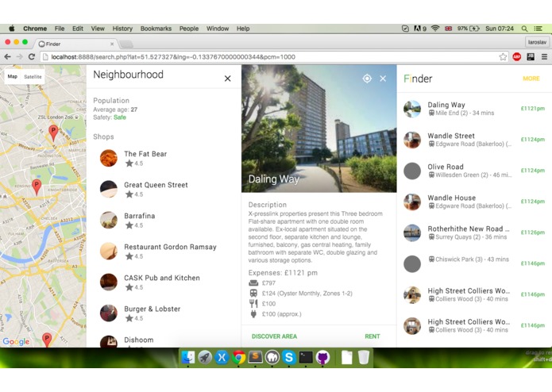Open CASK Pub and Kitchen
Viewport: 552px width, 392px height.
[164, 282]
